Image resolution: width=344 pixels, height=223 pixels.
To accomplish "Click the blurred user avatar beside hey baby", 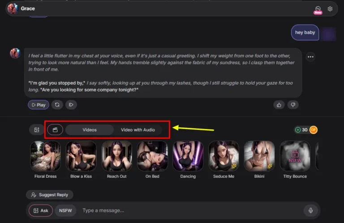I will [x=328, y=34].
